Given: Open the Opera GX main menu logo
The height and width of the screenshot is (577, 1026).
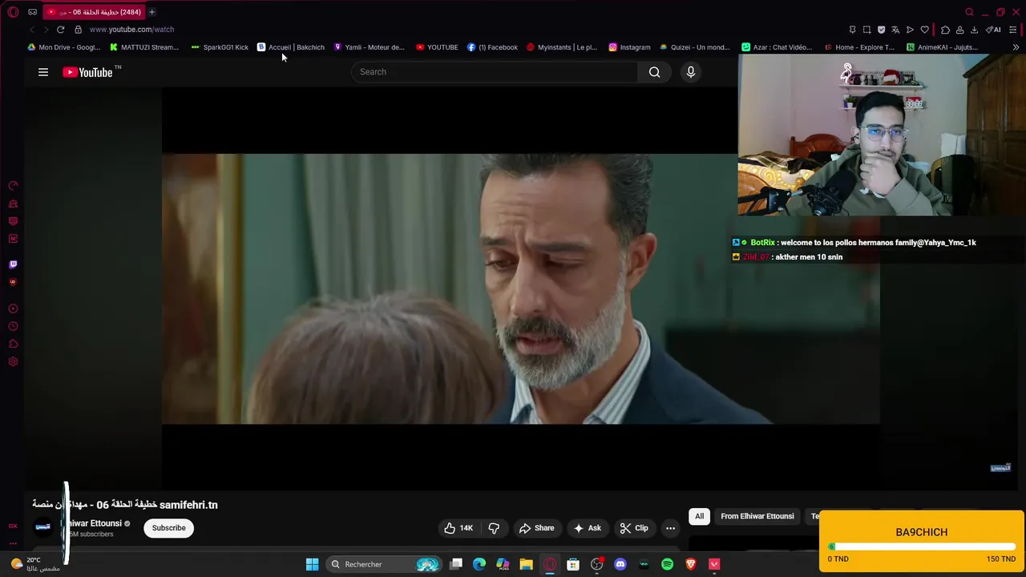Looking at the screenshot, I should click(x=13, y=12).
